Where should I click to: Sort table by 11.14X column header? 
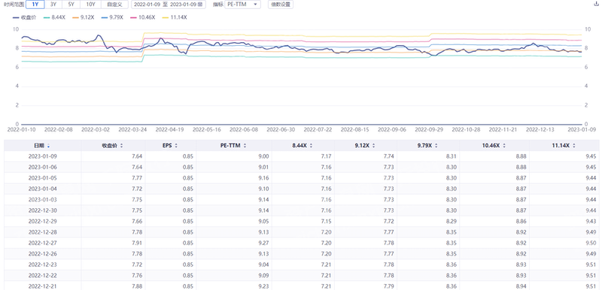coord(564,146)
